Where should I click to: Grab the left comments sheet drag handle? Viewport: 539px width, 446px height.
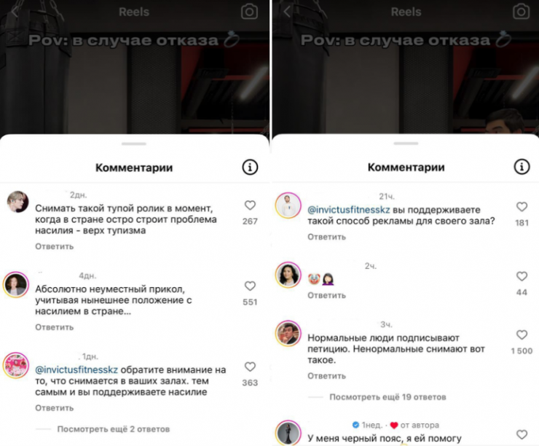coord(134,144)
